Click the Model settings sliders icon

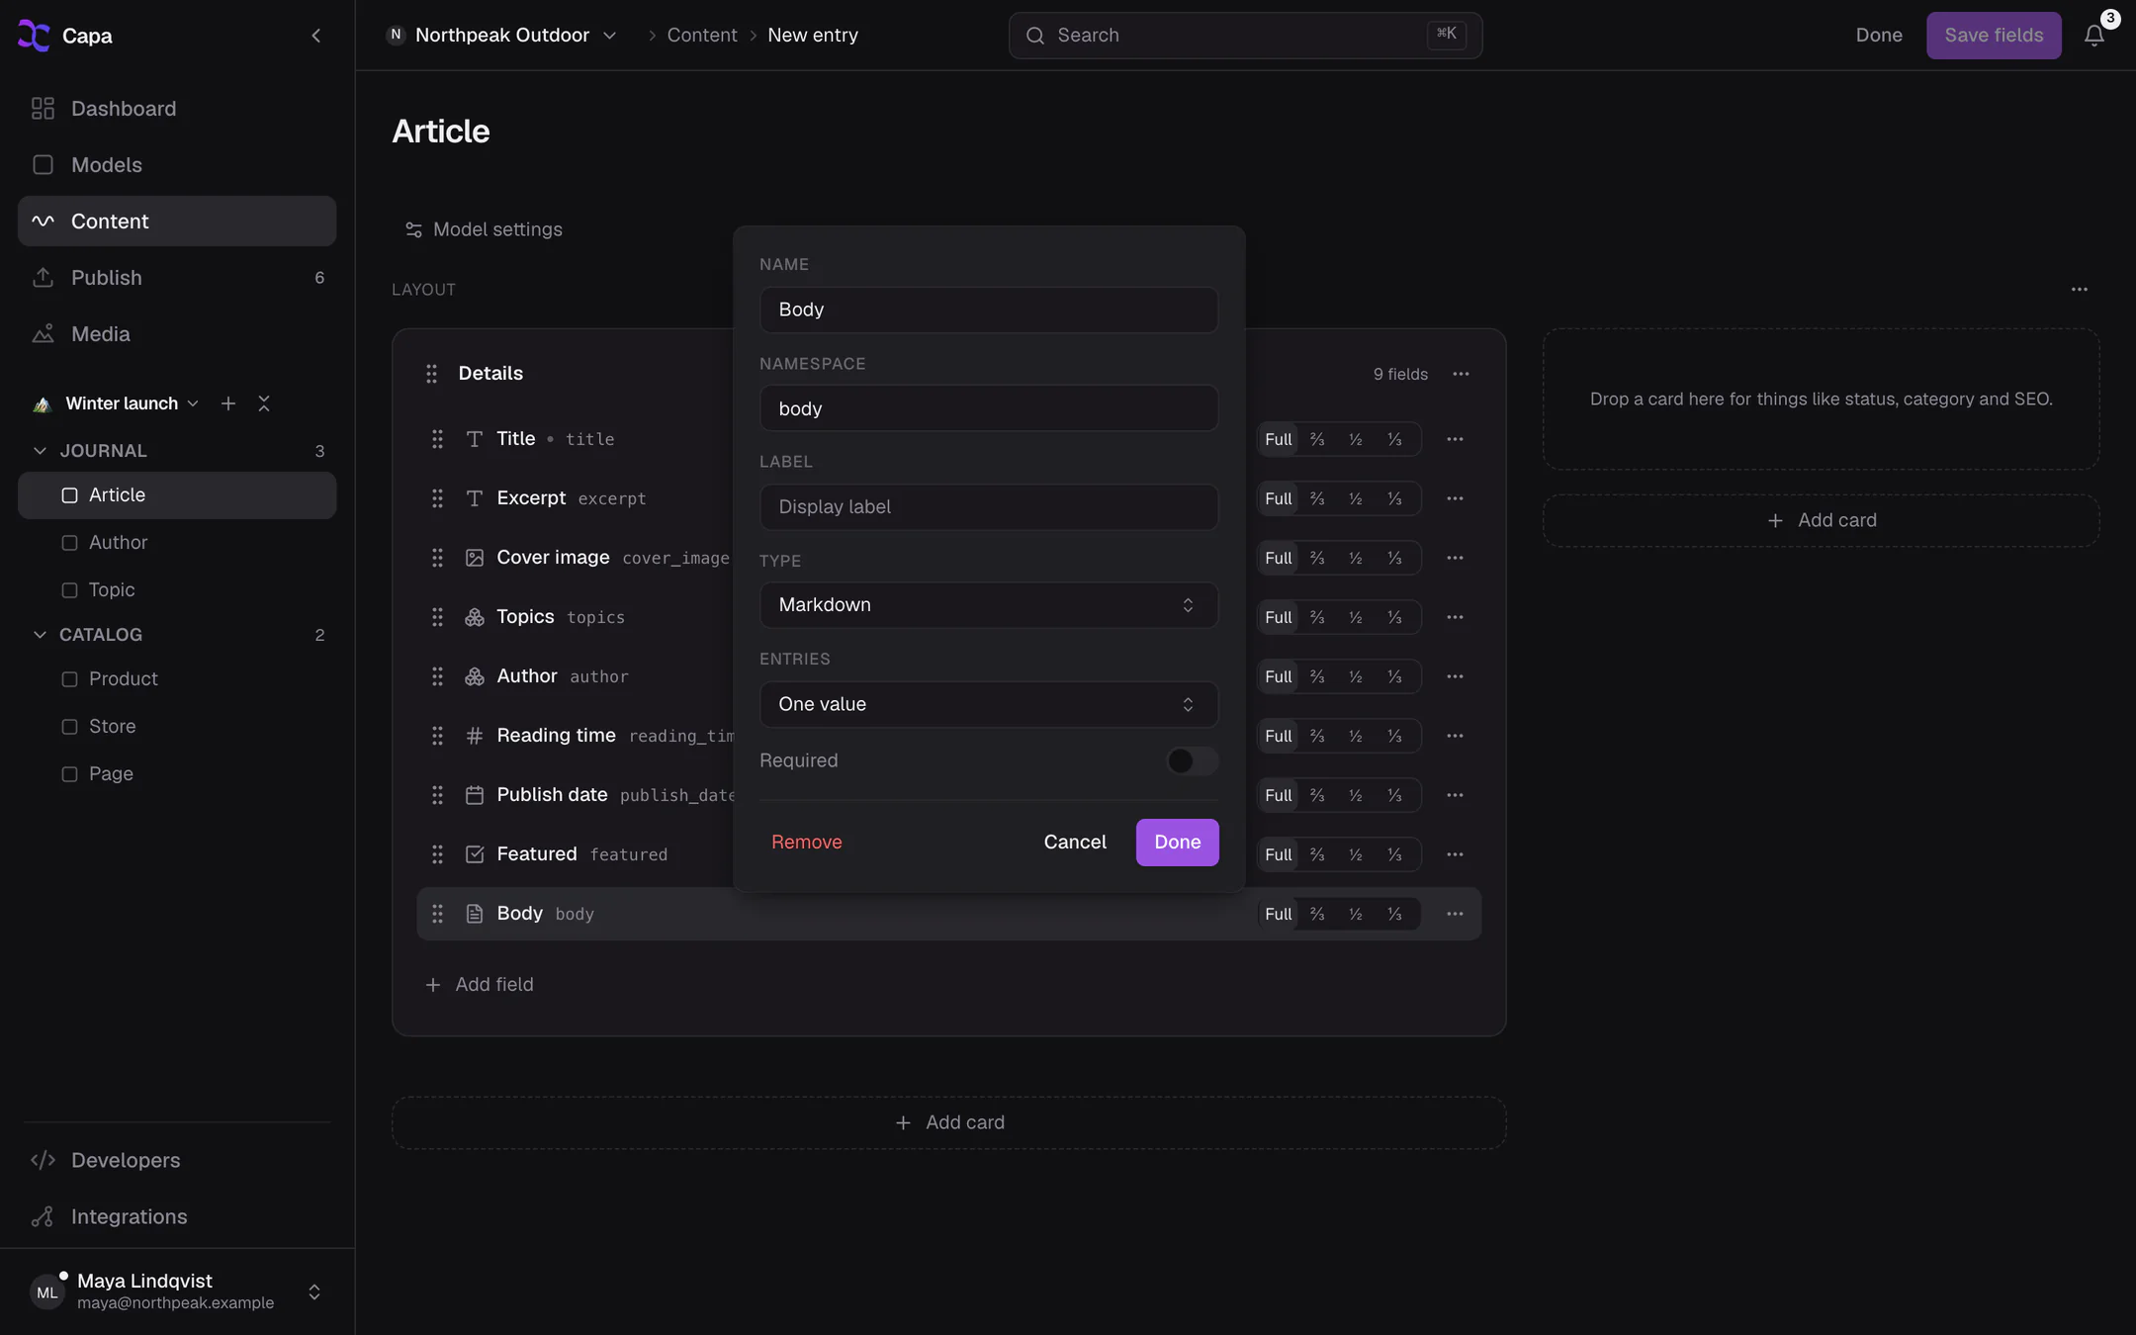point(413,229)
